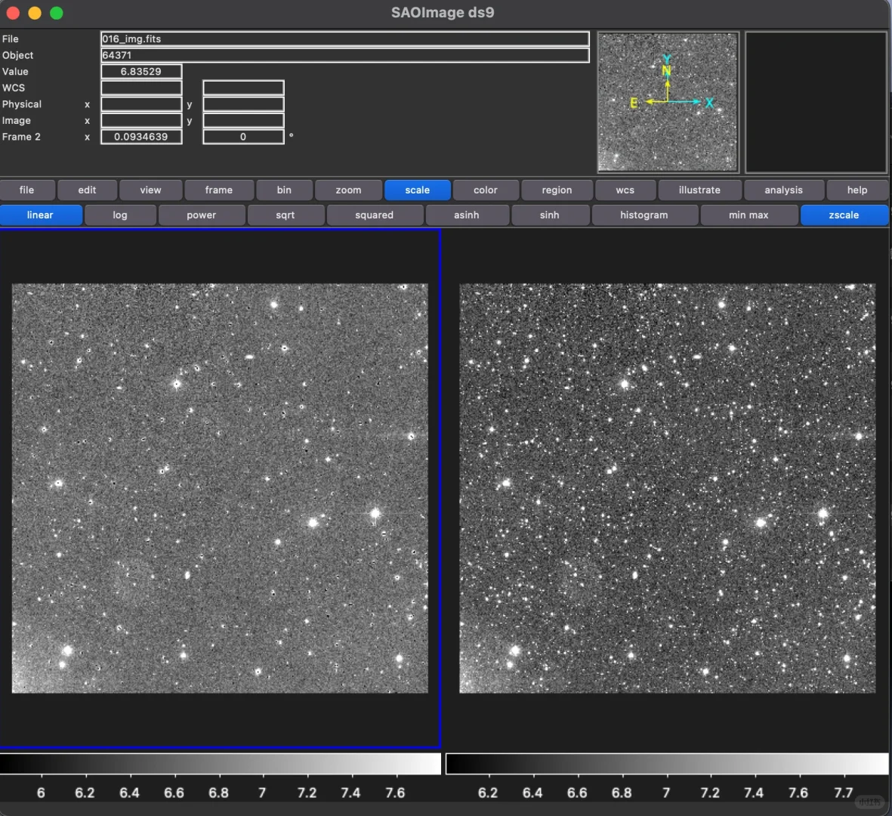Open the bin button menu

(284, 190)
